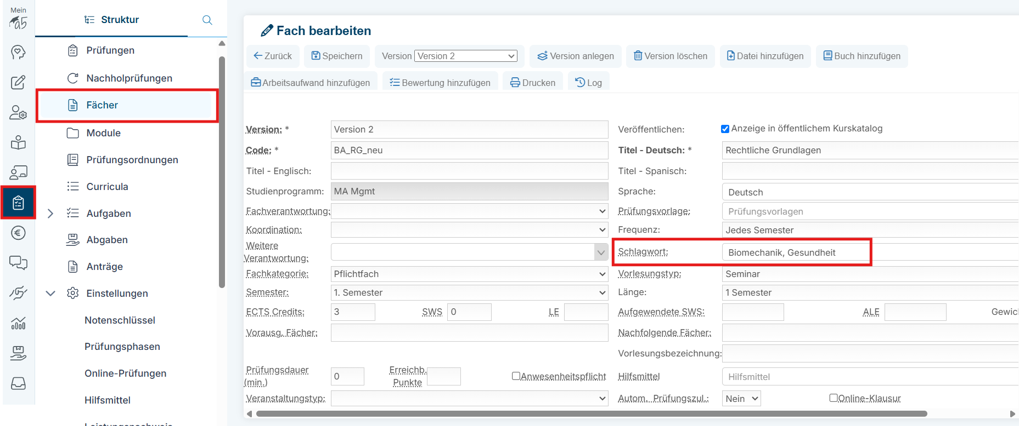Click the search magnifier icon in Struktur header
Screen dimensions: 1019x426
tap(207, 20)
